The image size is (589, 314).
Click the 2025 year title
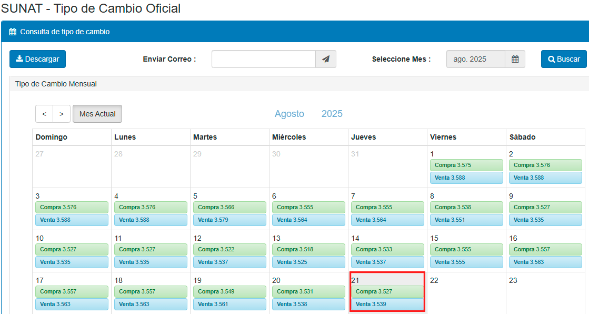tap(332, 114)
